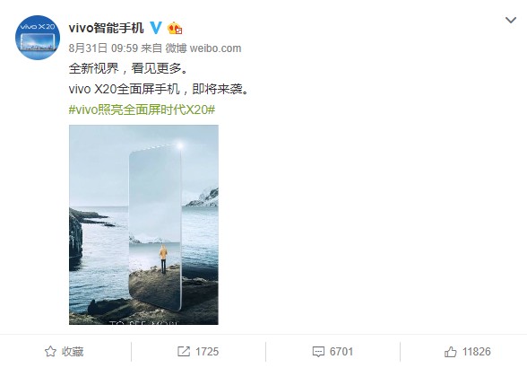Click the 收藏 favorite label
Image resolution: width=527 pixels, height=368 pixels.
[x=73, y=352]
